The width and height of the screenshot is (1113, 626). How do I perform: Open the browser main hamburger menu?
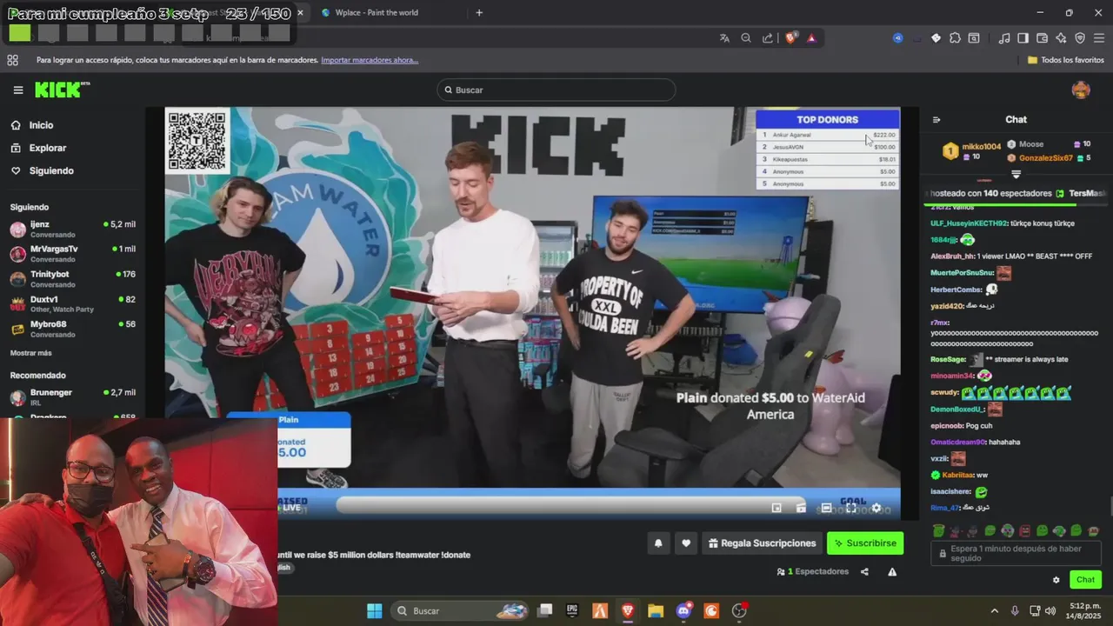click(1099, 38)
